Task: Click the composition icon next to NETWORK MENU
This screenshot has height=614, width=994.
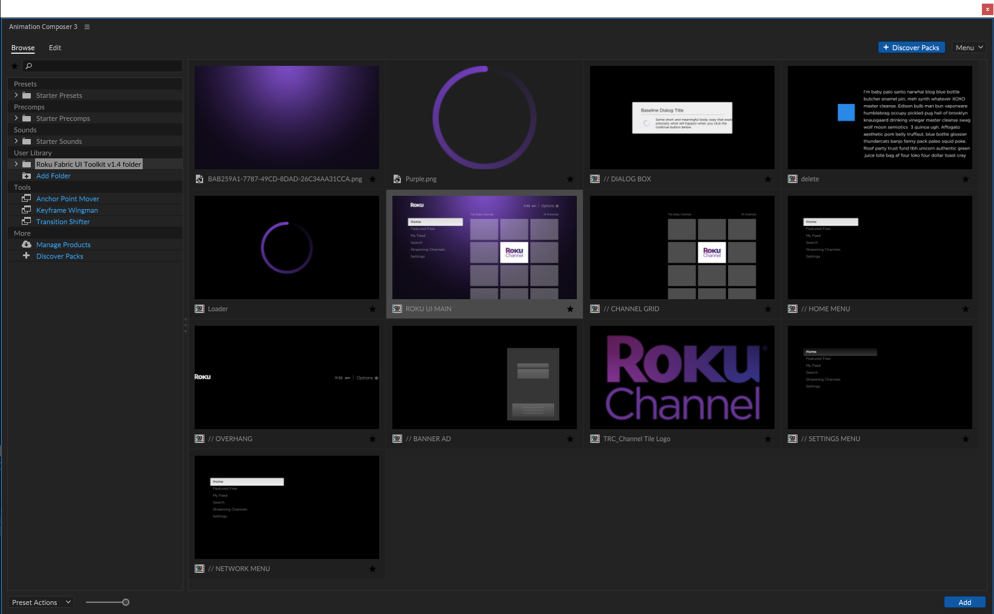Action: click(x=200, y=569)
